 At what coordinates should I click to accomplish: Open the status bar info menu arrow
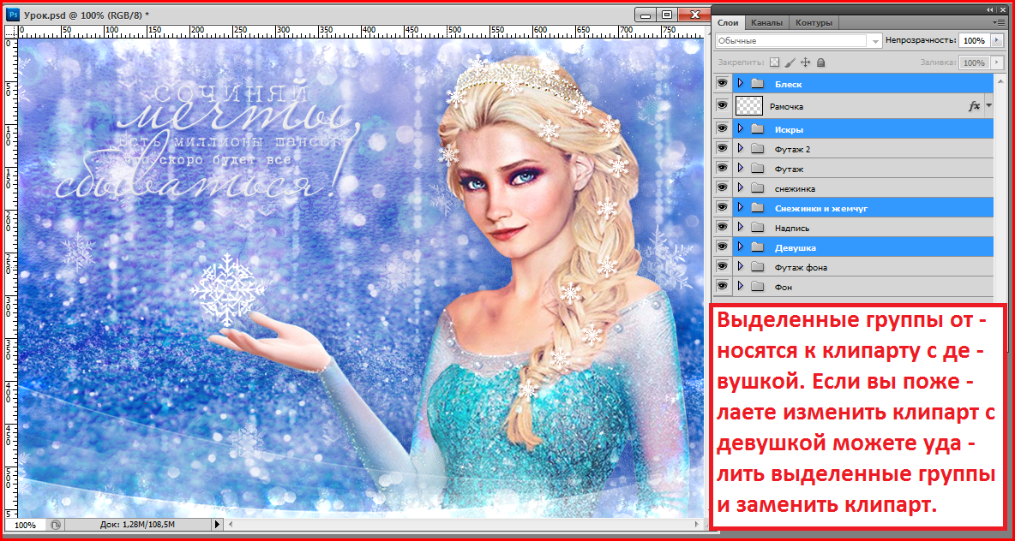218,525
